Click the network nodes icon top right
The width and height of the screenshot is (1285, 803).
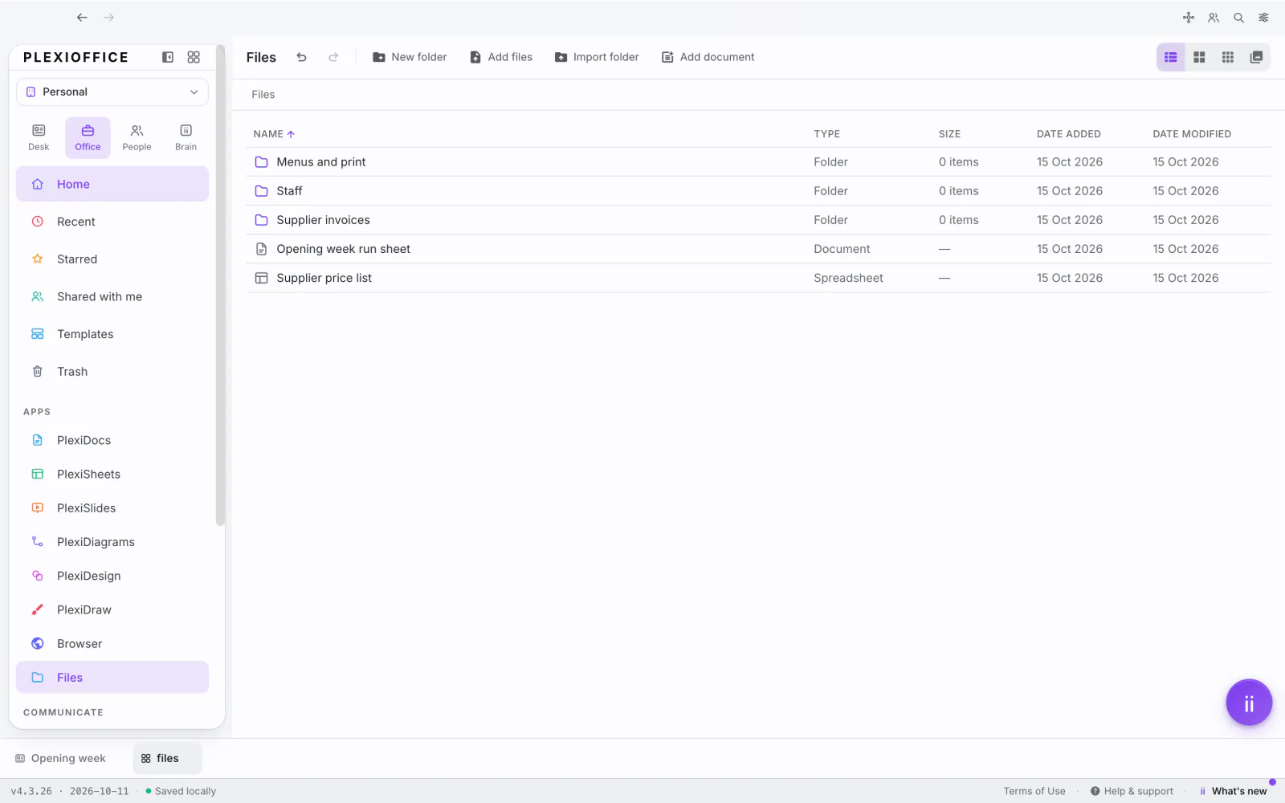coord(1189,18)
